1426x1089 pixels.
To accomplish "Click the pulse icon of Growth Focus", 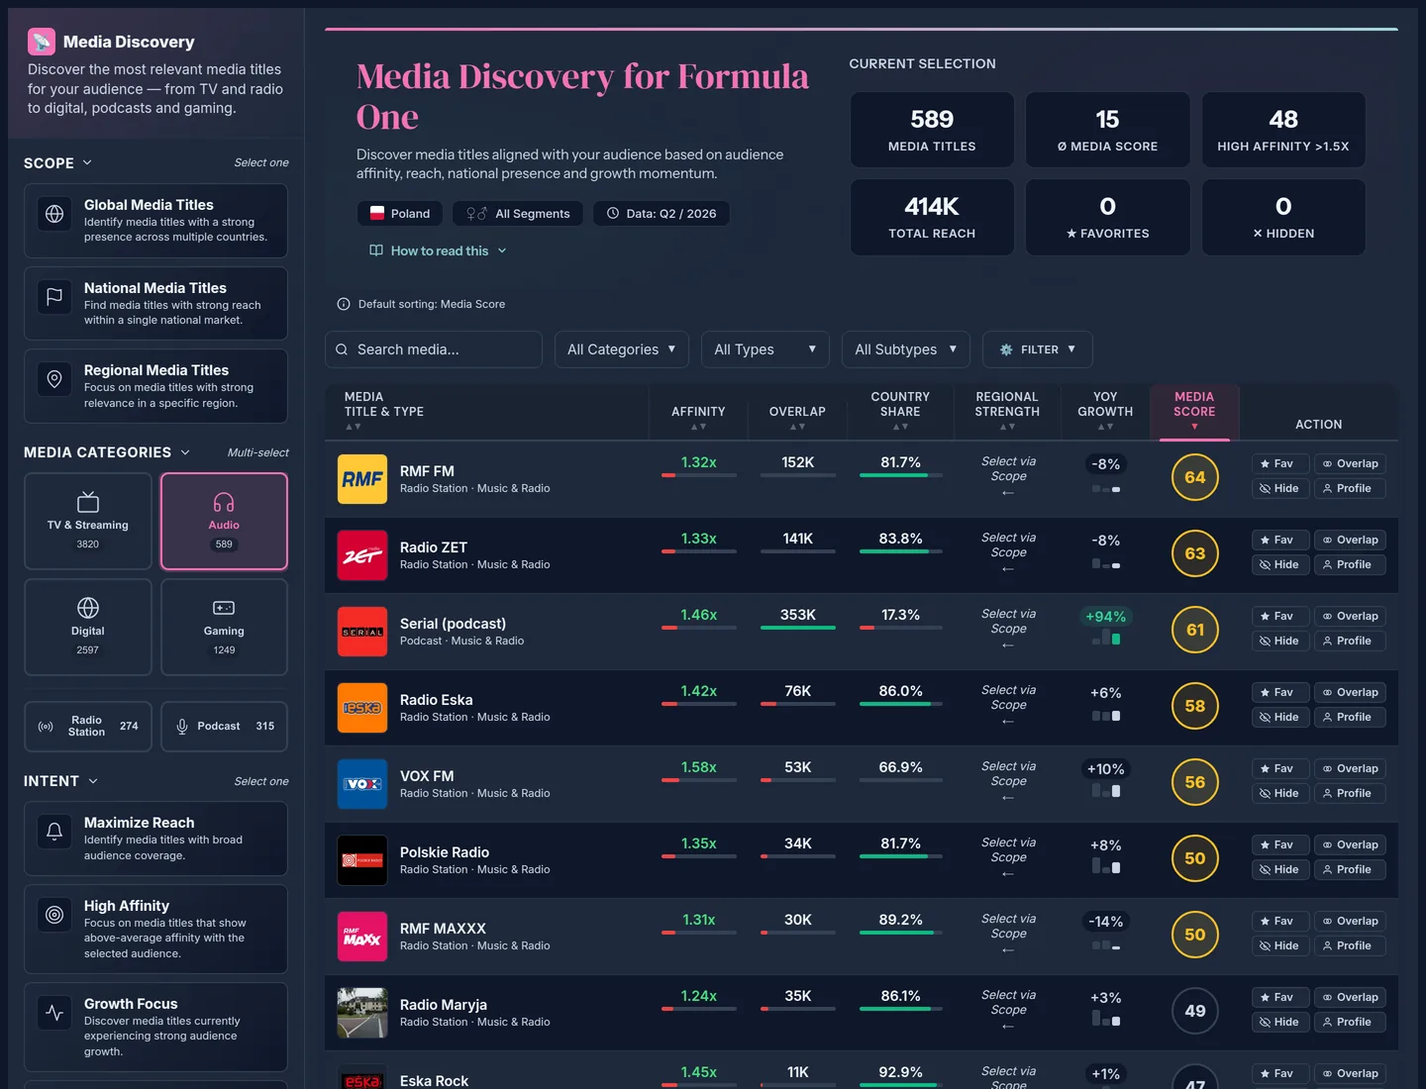I will click(54, 1013).
